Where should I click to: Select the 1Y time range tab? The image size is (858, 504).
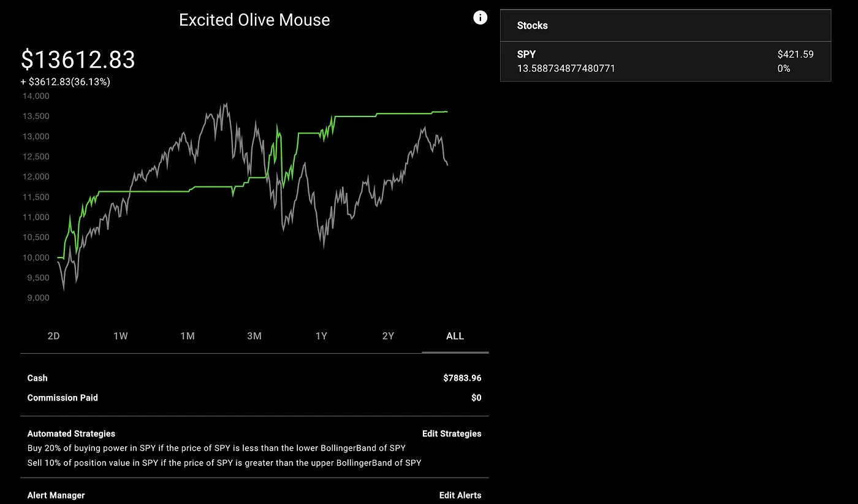pyautogui.click(x=321, y=336)
